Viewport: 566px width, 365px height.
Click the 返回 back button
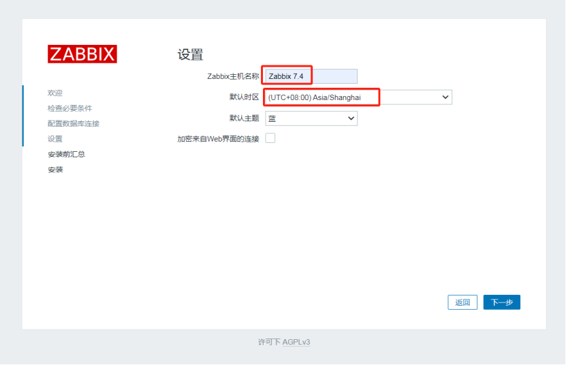(x=462, y=302)
